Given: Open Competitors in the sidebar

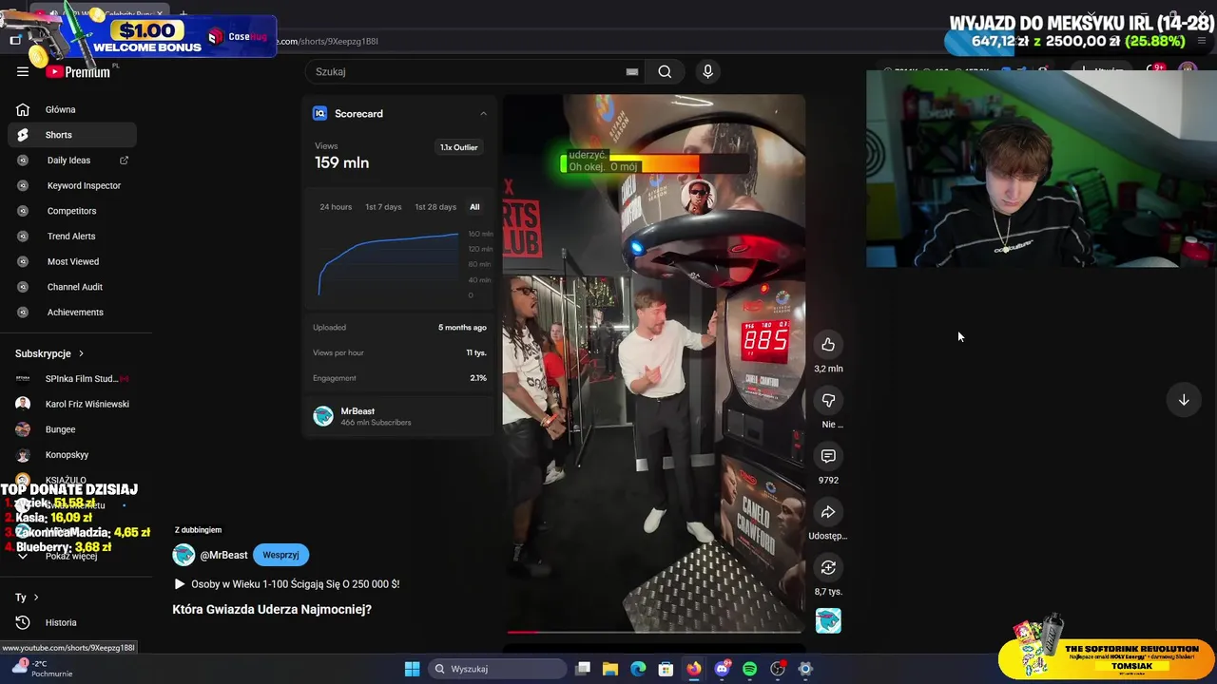Looking at the screenshot, I should pos(72,211).
